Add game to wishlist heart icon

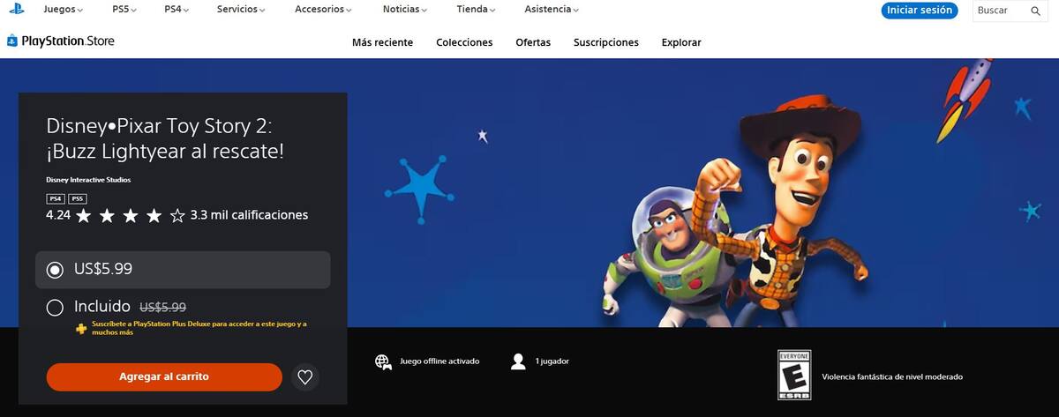coord(305,377)
